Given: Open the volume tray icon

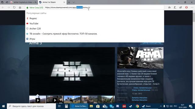Looking at the screenshot, I should point(171,106).
